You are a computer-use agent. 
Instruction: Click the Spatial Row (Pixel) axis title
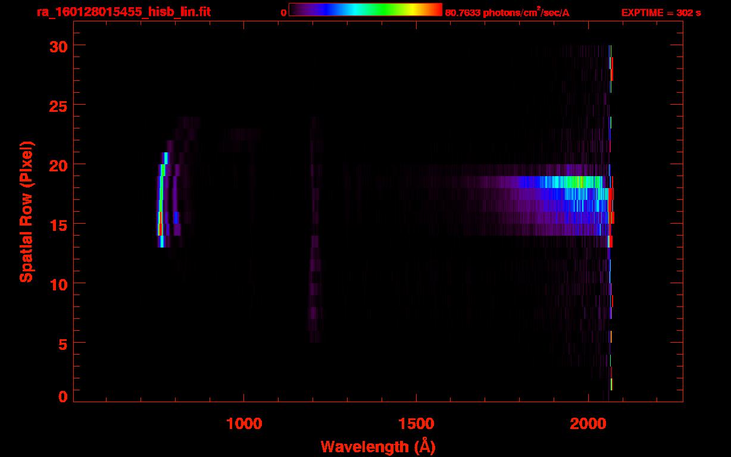26,211
